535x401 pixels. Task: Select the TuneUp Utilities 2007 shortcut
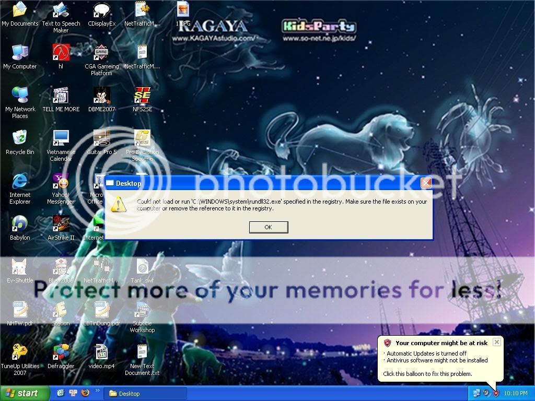[x=20, y=360]
